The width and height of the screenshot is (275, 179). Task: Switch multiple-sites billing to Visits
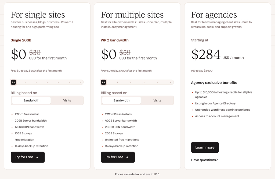(157, 100)
